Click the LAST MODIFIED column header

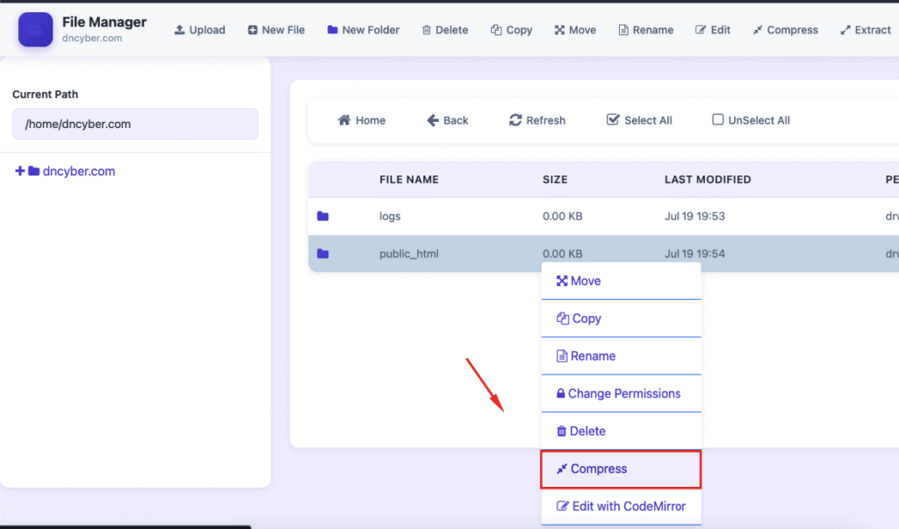tap(708, 179)
